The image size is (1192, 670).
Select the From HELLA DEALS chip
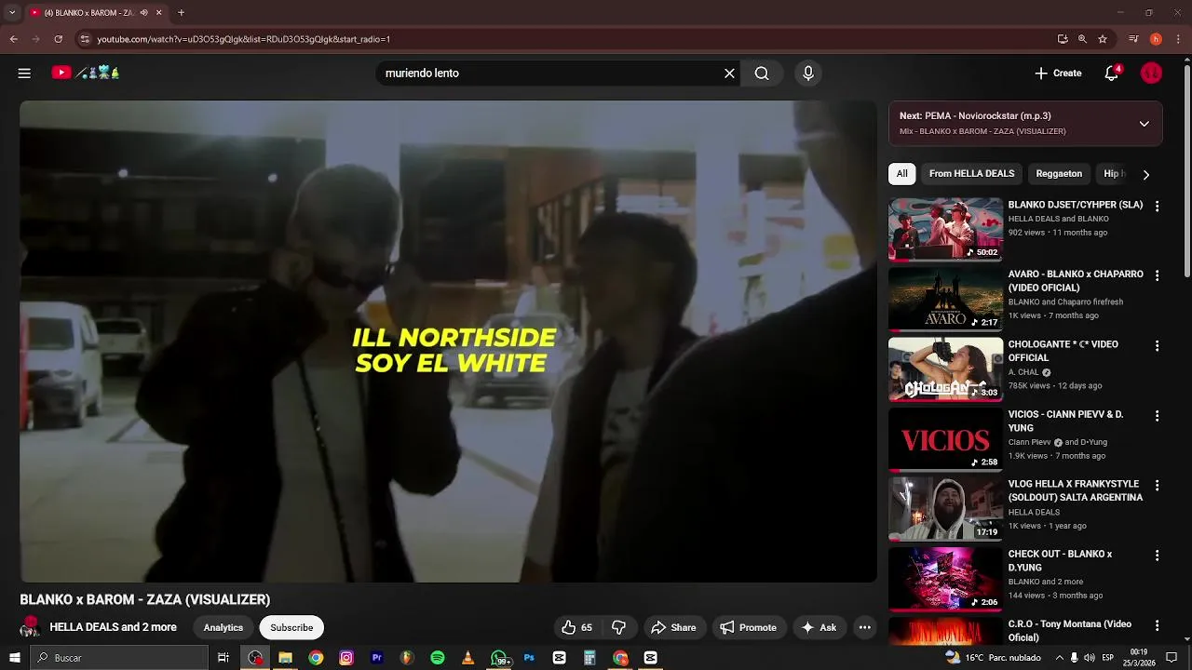971,174
